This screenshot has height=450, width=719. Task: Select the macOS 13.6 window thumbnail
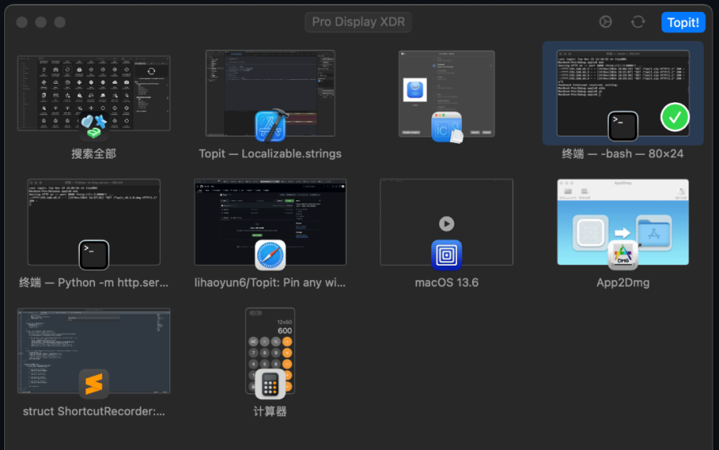447,222
